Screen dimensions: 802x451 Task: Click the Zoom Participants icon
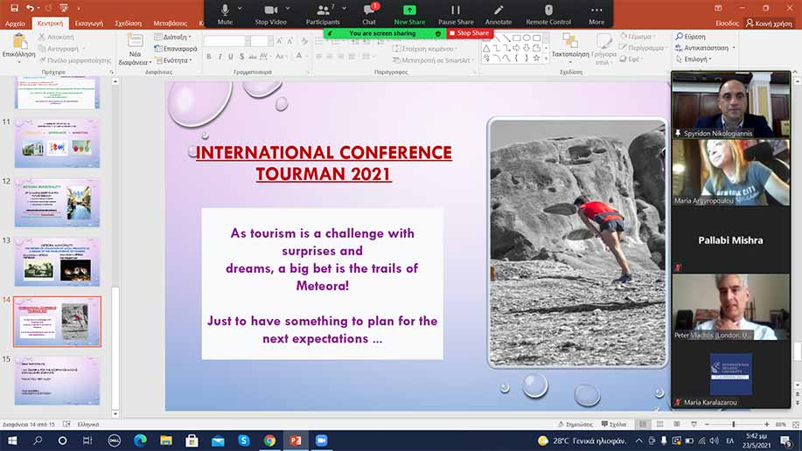(x=323, y=10)
